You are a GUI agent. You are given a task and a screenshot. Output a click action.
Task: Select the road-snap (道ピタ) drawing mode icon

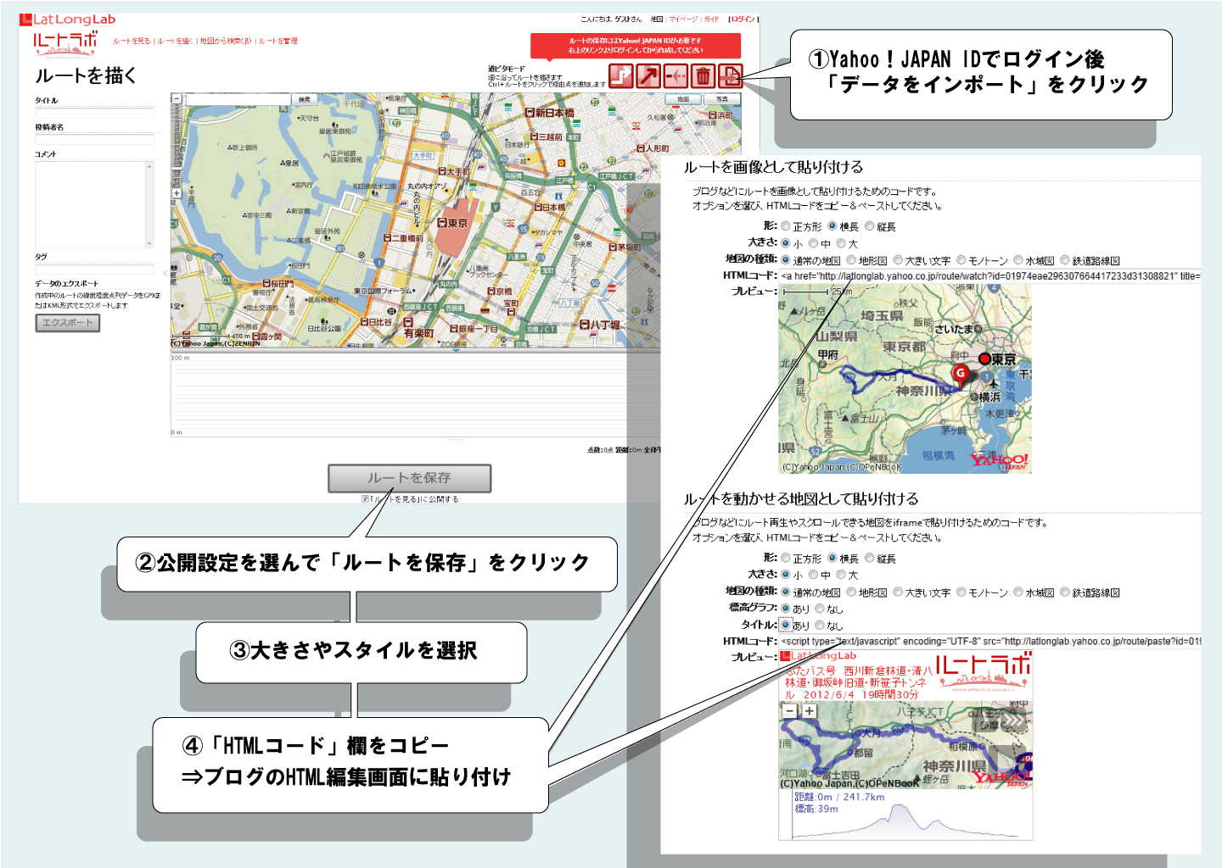click(x=621, y=76)
